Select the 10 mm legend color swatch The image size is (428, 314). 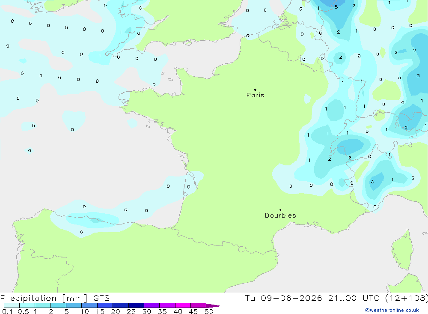coord(89,305)
